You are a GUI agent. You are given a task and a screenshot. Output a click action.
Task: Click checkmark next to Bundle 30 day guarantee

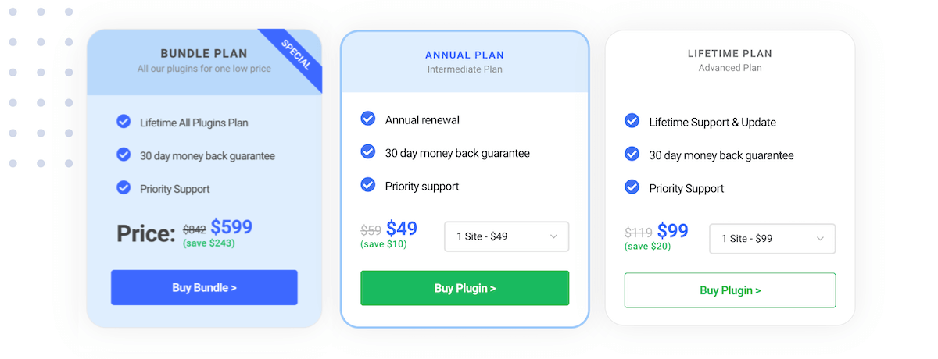point(124,155)
